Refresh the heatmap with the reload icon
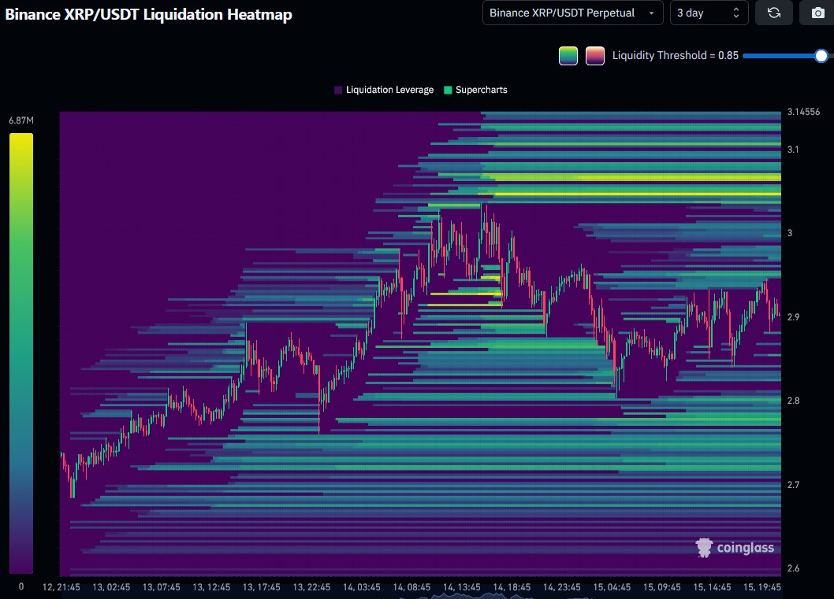This screenshot has height=599, width=834. pyautogui.click(x=774, y=13)
